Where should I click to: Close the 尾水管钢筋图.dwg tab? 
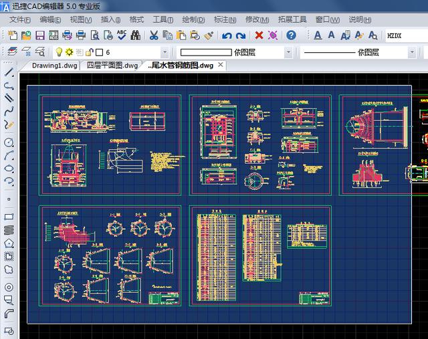pyautogui.click(x=221, y=65)
